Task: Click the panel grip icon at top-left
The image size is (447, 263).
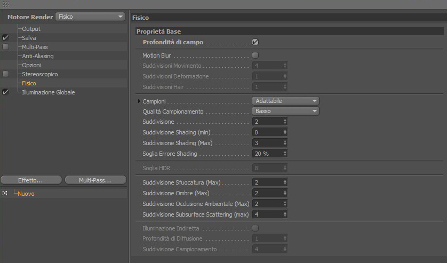Action: tap(6, 4)
